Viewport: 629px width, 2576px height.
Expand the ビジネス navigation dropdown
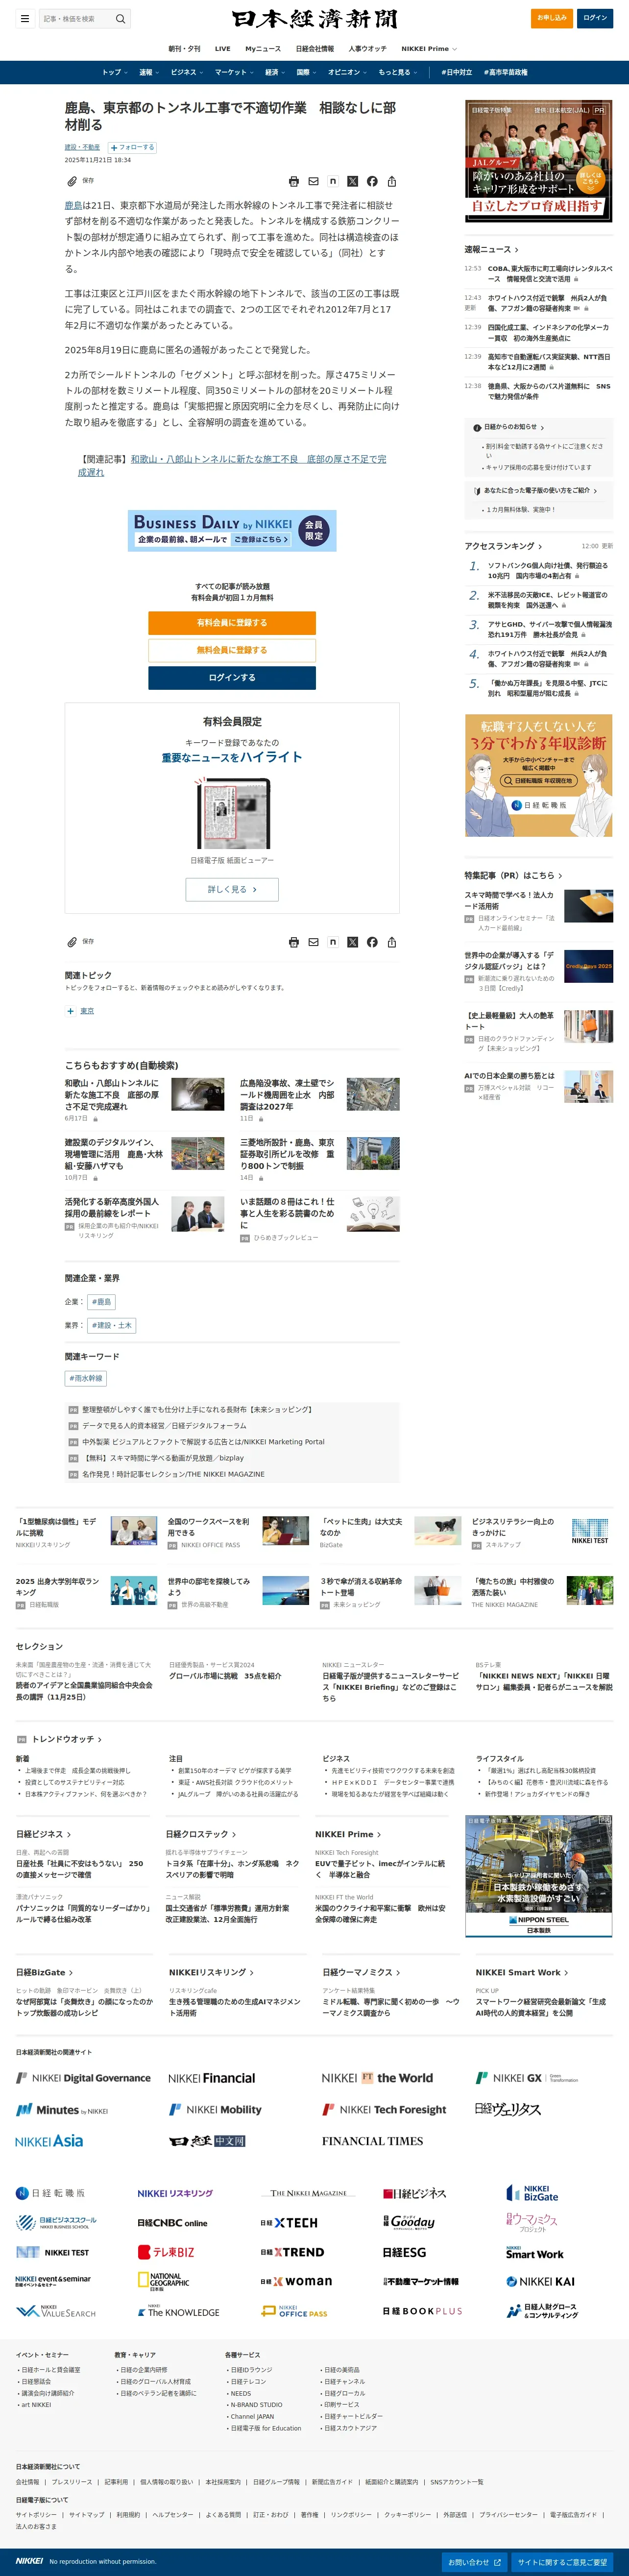click(x=187, y=72)
